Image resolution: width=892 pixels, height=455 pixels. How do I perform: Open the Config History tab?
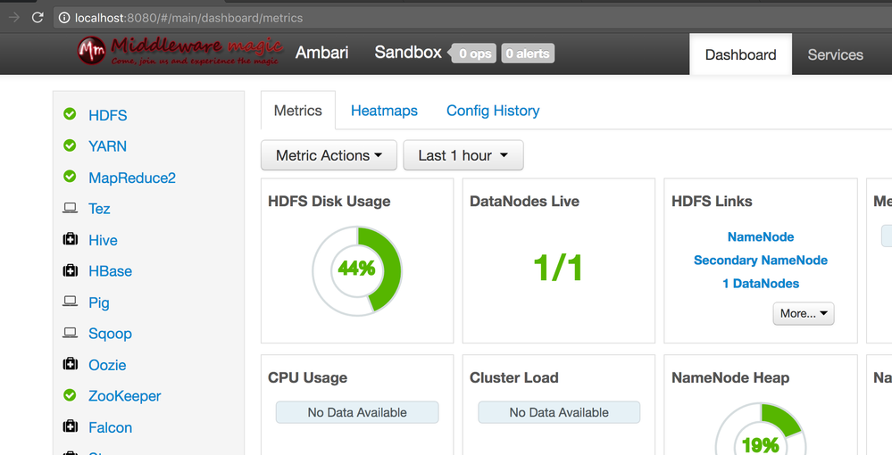pyautogui.click(x=493, y=111)
